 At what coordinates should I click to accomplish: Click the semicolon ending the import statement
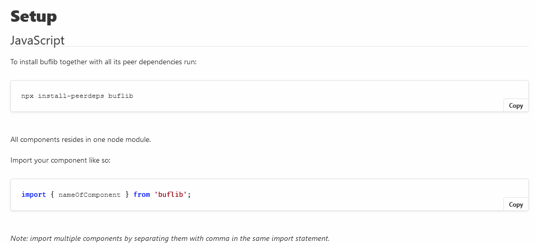(x=189, y=195)
